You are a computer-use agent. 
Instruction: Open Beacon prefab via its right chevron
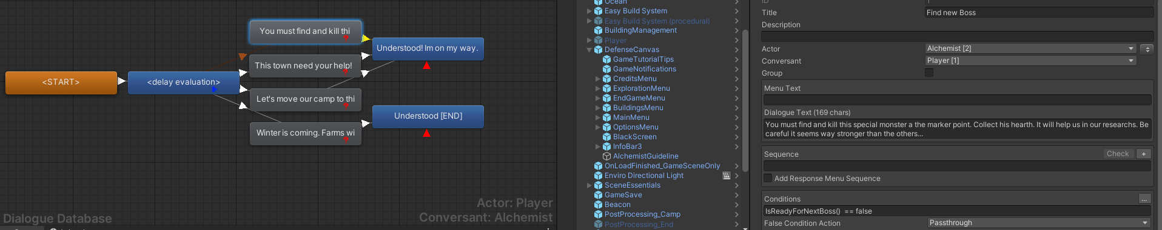pos(736,205)
